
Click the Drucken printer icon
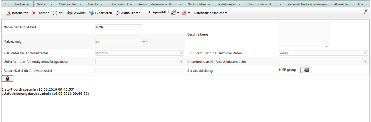click(x=70, y=13)
